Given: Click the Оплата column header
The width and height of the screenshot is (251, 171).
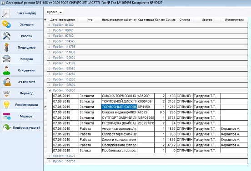Looking at the screenshot, I should pyautogui.click(x=185, y=20).
